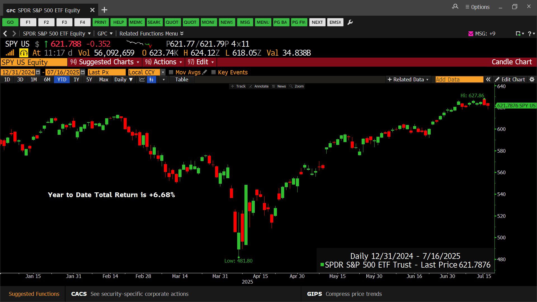
Task: Open the Edit dropdown menu
Action: click(201, 62)
